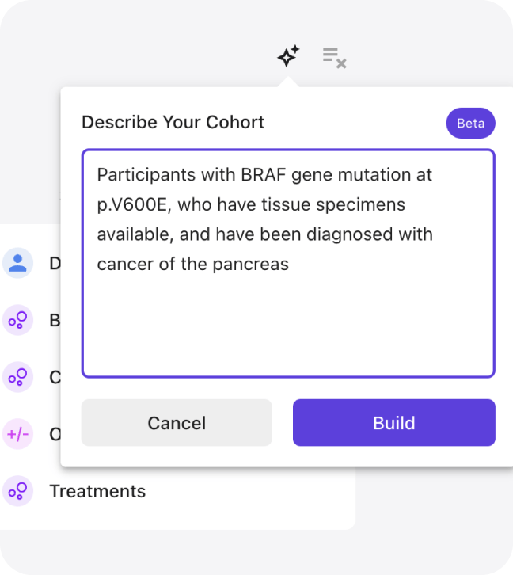The image size is (513, 575).
Task: Place cursor on BRAF in the description
Action: (x=264, y=174)
